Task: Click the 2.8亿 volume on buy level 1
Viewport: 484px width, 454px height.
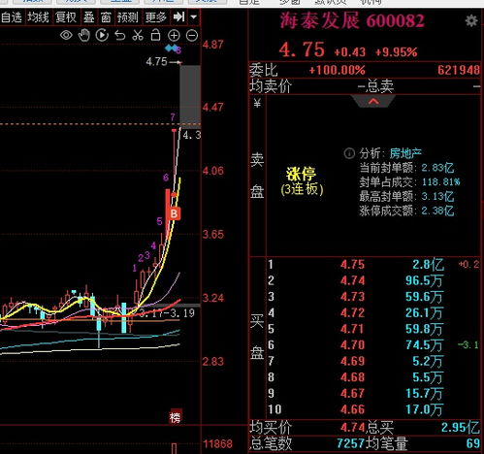Action: pos(428,265)
